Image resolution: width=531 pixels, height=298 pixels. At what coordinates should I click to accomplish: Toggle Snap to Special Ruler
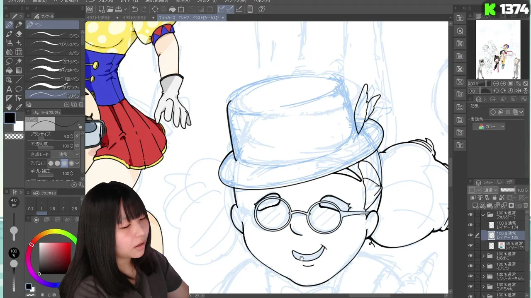(x=229, y=9)
